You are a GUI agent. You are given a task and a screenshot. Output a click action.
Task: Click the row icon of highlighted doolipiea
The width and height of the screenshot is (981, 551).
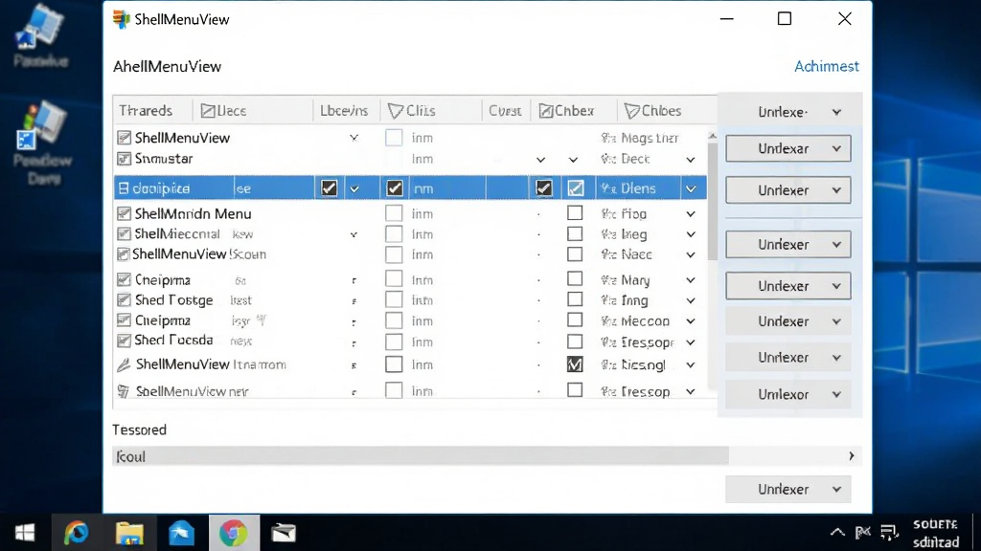124,188
